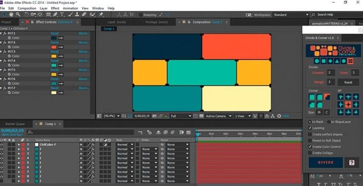
Task: Choose the circle shape in Divide & Corner
Action: click(317, 61)
